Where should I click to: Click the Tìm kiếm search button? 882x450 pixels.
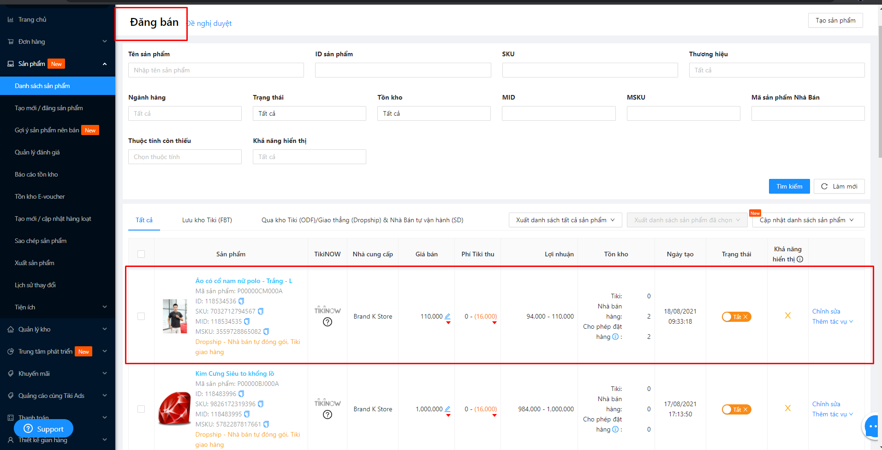pyautogui.click(x=789, y=186)
